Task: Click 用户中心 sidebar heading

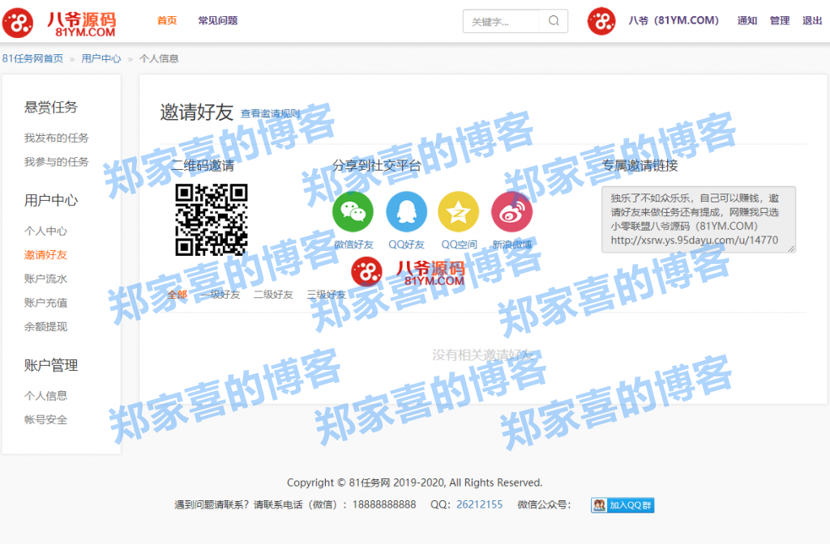Action: 51,201
